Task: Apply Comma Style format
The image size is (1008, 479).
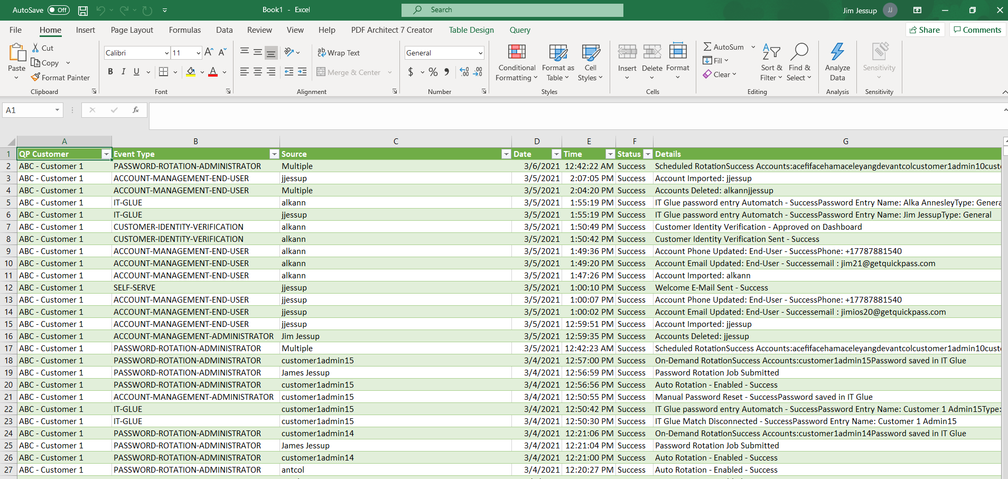Action: [x=447, y=72]
